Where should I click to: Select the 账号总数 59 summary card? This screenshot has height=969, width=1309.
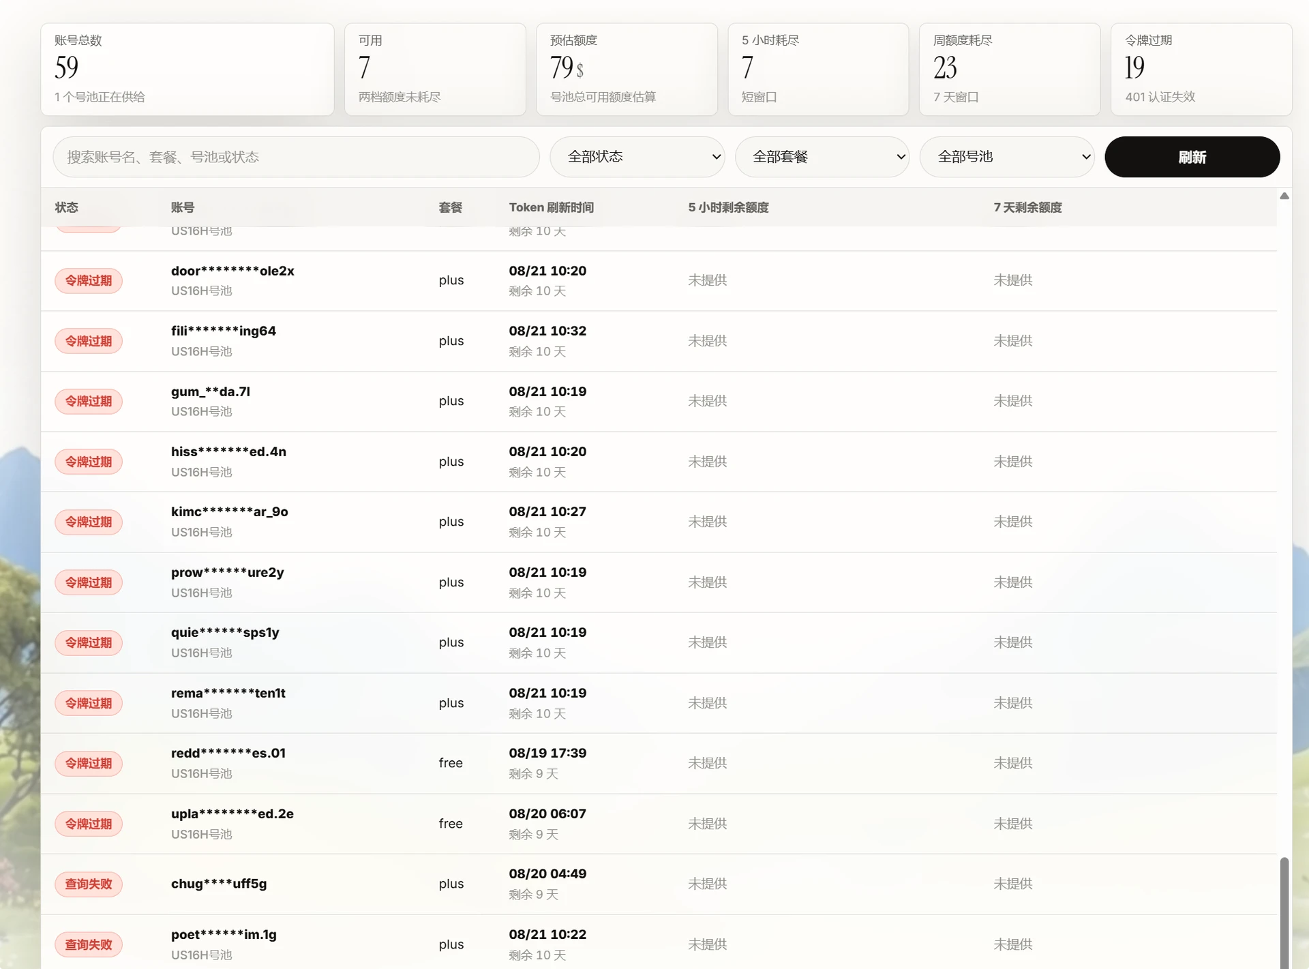[187, 70]
